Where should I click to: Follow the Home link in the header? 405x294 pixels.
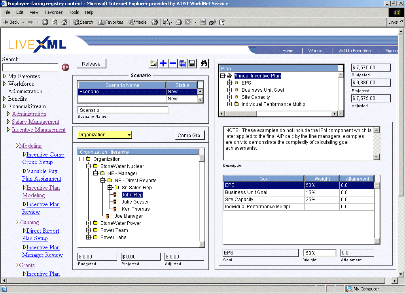288,51
